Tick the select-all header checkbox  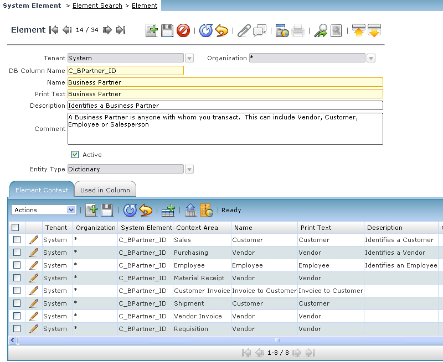[x=16, y=227]
